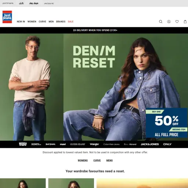Screen dimensions: 188x188
Task: Follow the CURVE link below banner
Action: click(97, 160)
